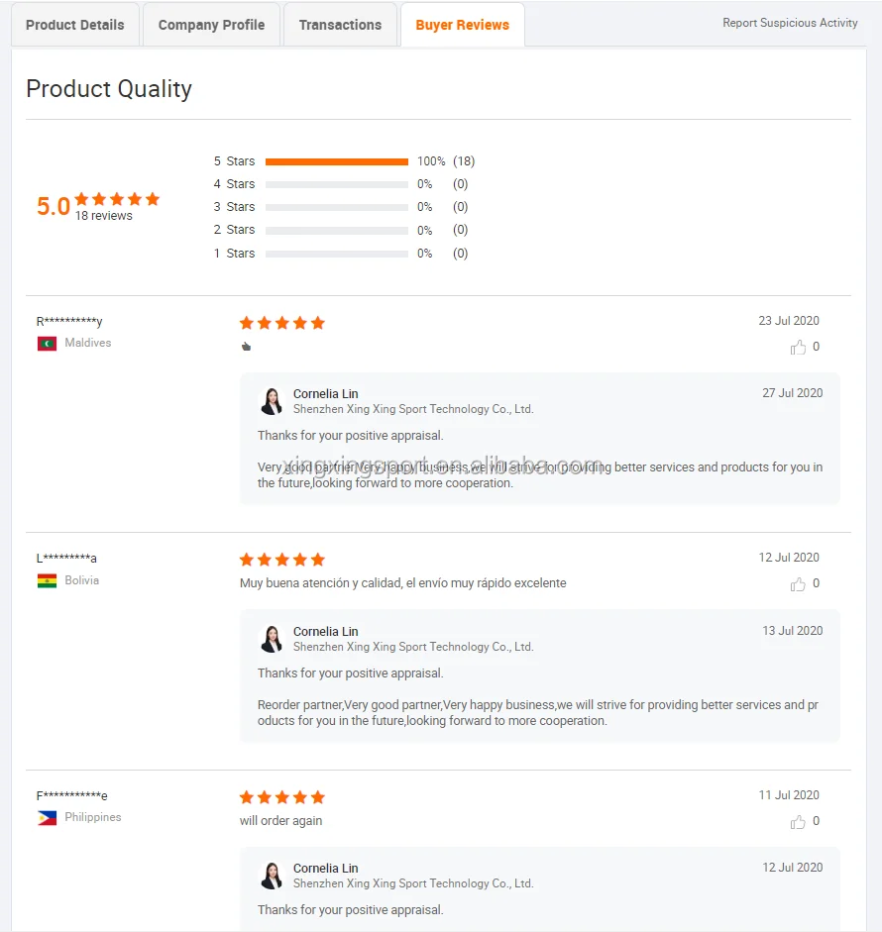
Task: Filter by the 5 Stars rating bar
Action: click(x=337, y=161)
